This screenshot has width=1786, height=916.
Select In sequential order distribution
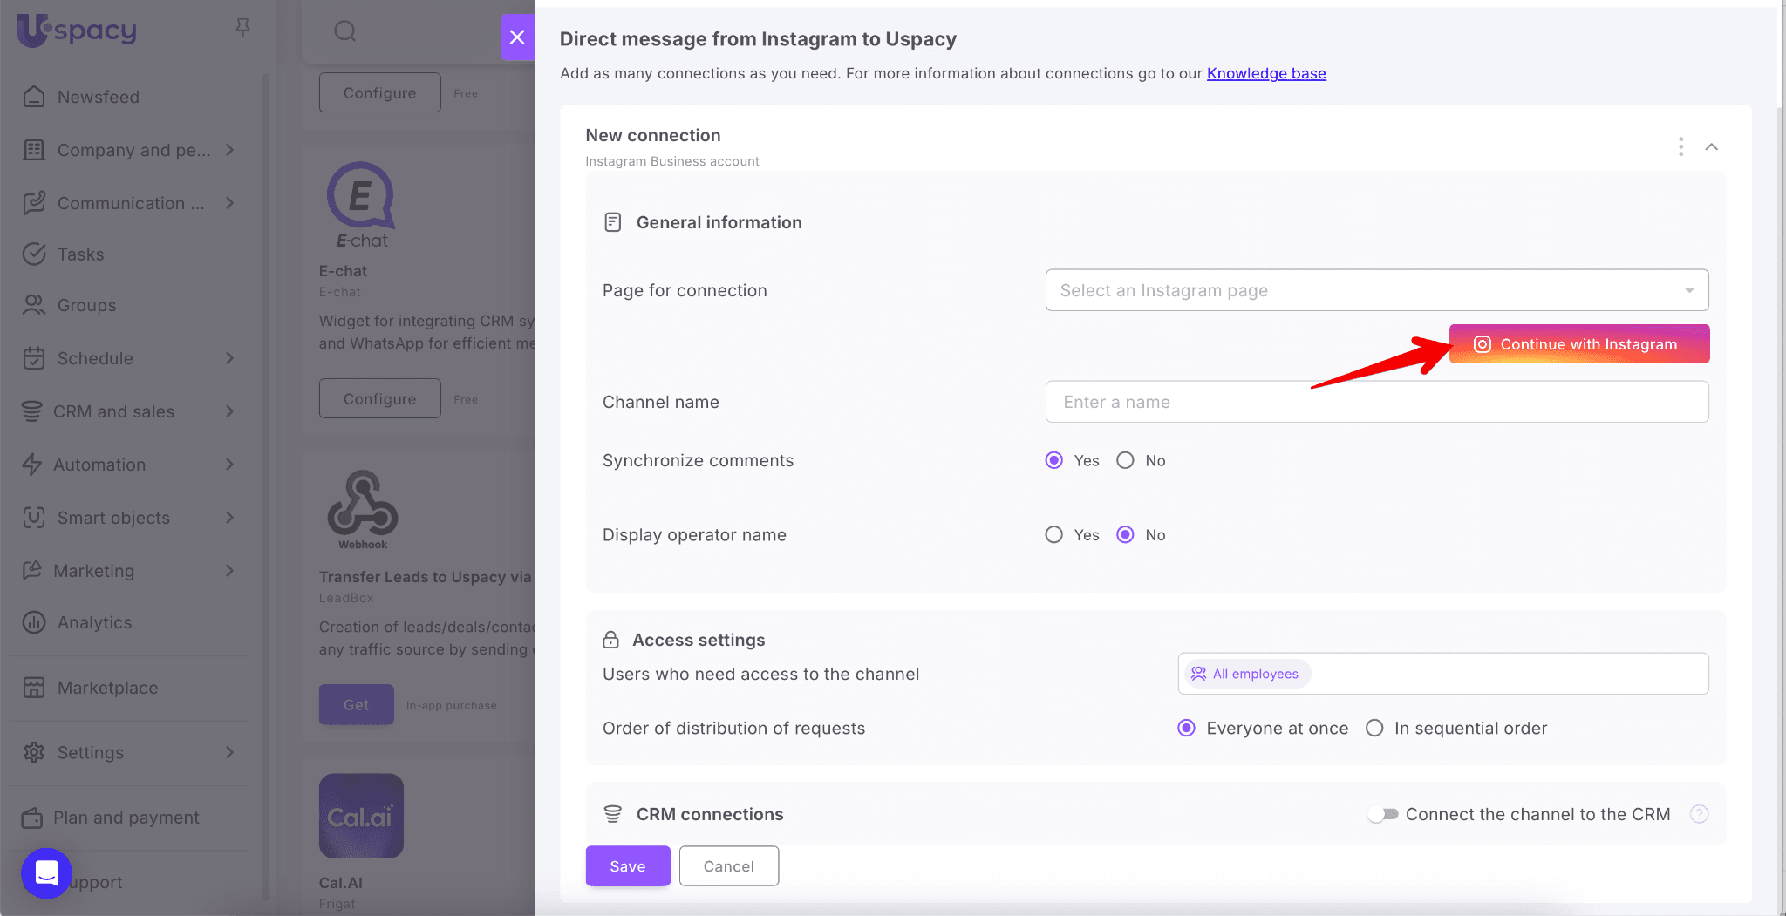1374,728
